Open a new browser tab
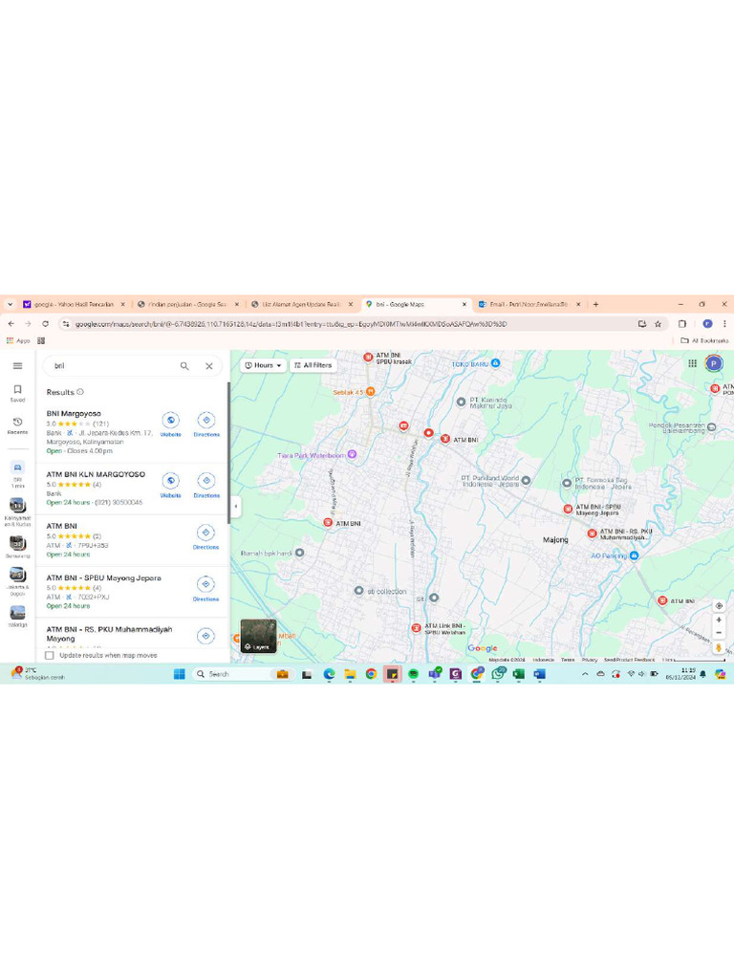Screen dimensions: 734x979 [595, 304]
